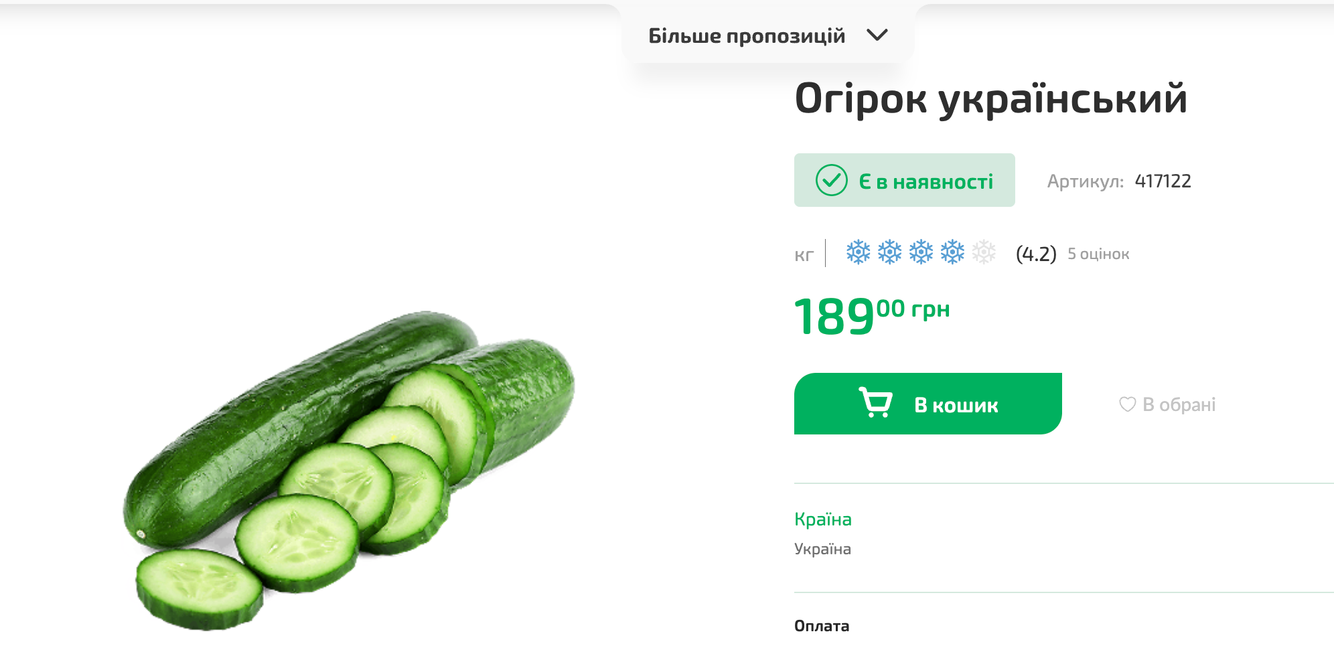Expand the 'Більше пропозицій' dropdown
The height and width of the screenshot is (652, 1334).
(x=747, y=36)
